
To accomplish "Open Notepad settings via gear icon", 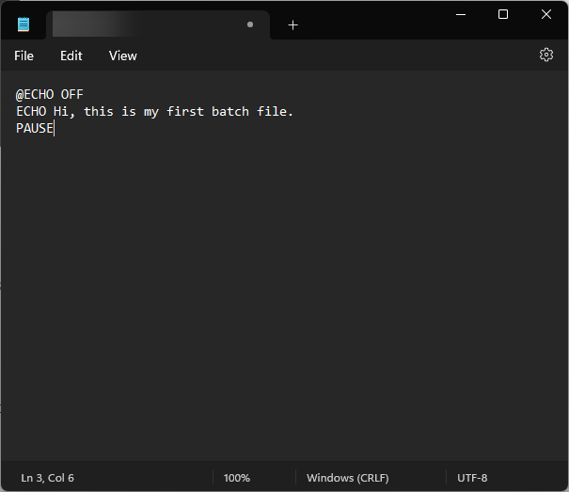I will [546, 56].
